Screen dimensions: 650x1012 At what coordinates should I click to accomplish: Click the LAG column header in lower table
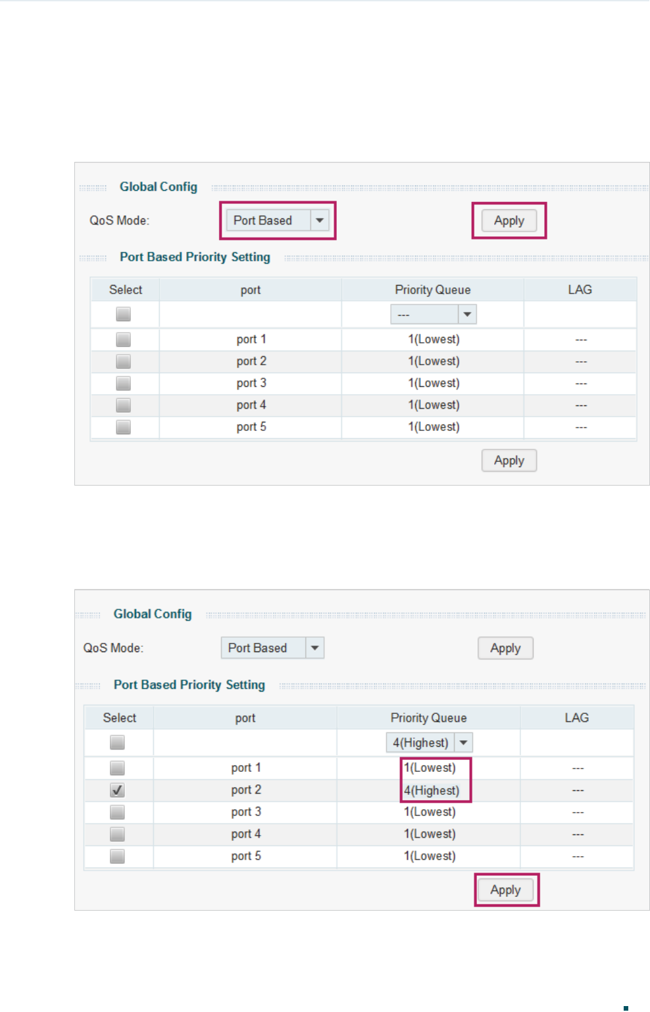pos(576,718)
